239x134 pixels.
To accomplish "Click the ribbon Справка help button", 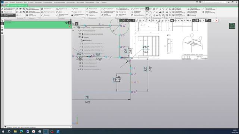I will 192,15.
